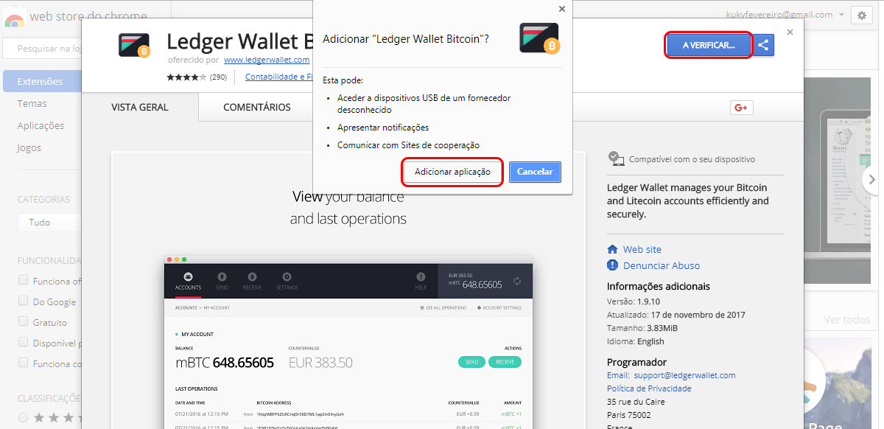Click the Ledger Wallet icon in the permission dialog
The height and width of the screenshot is (429, 884).
[539, 39]
